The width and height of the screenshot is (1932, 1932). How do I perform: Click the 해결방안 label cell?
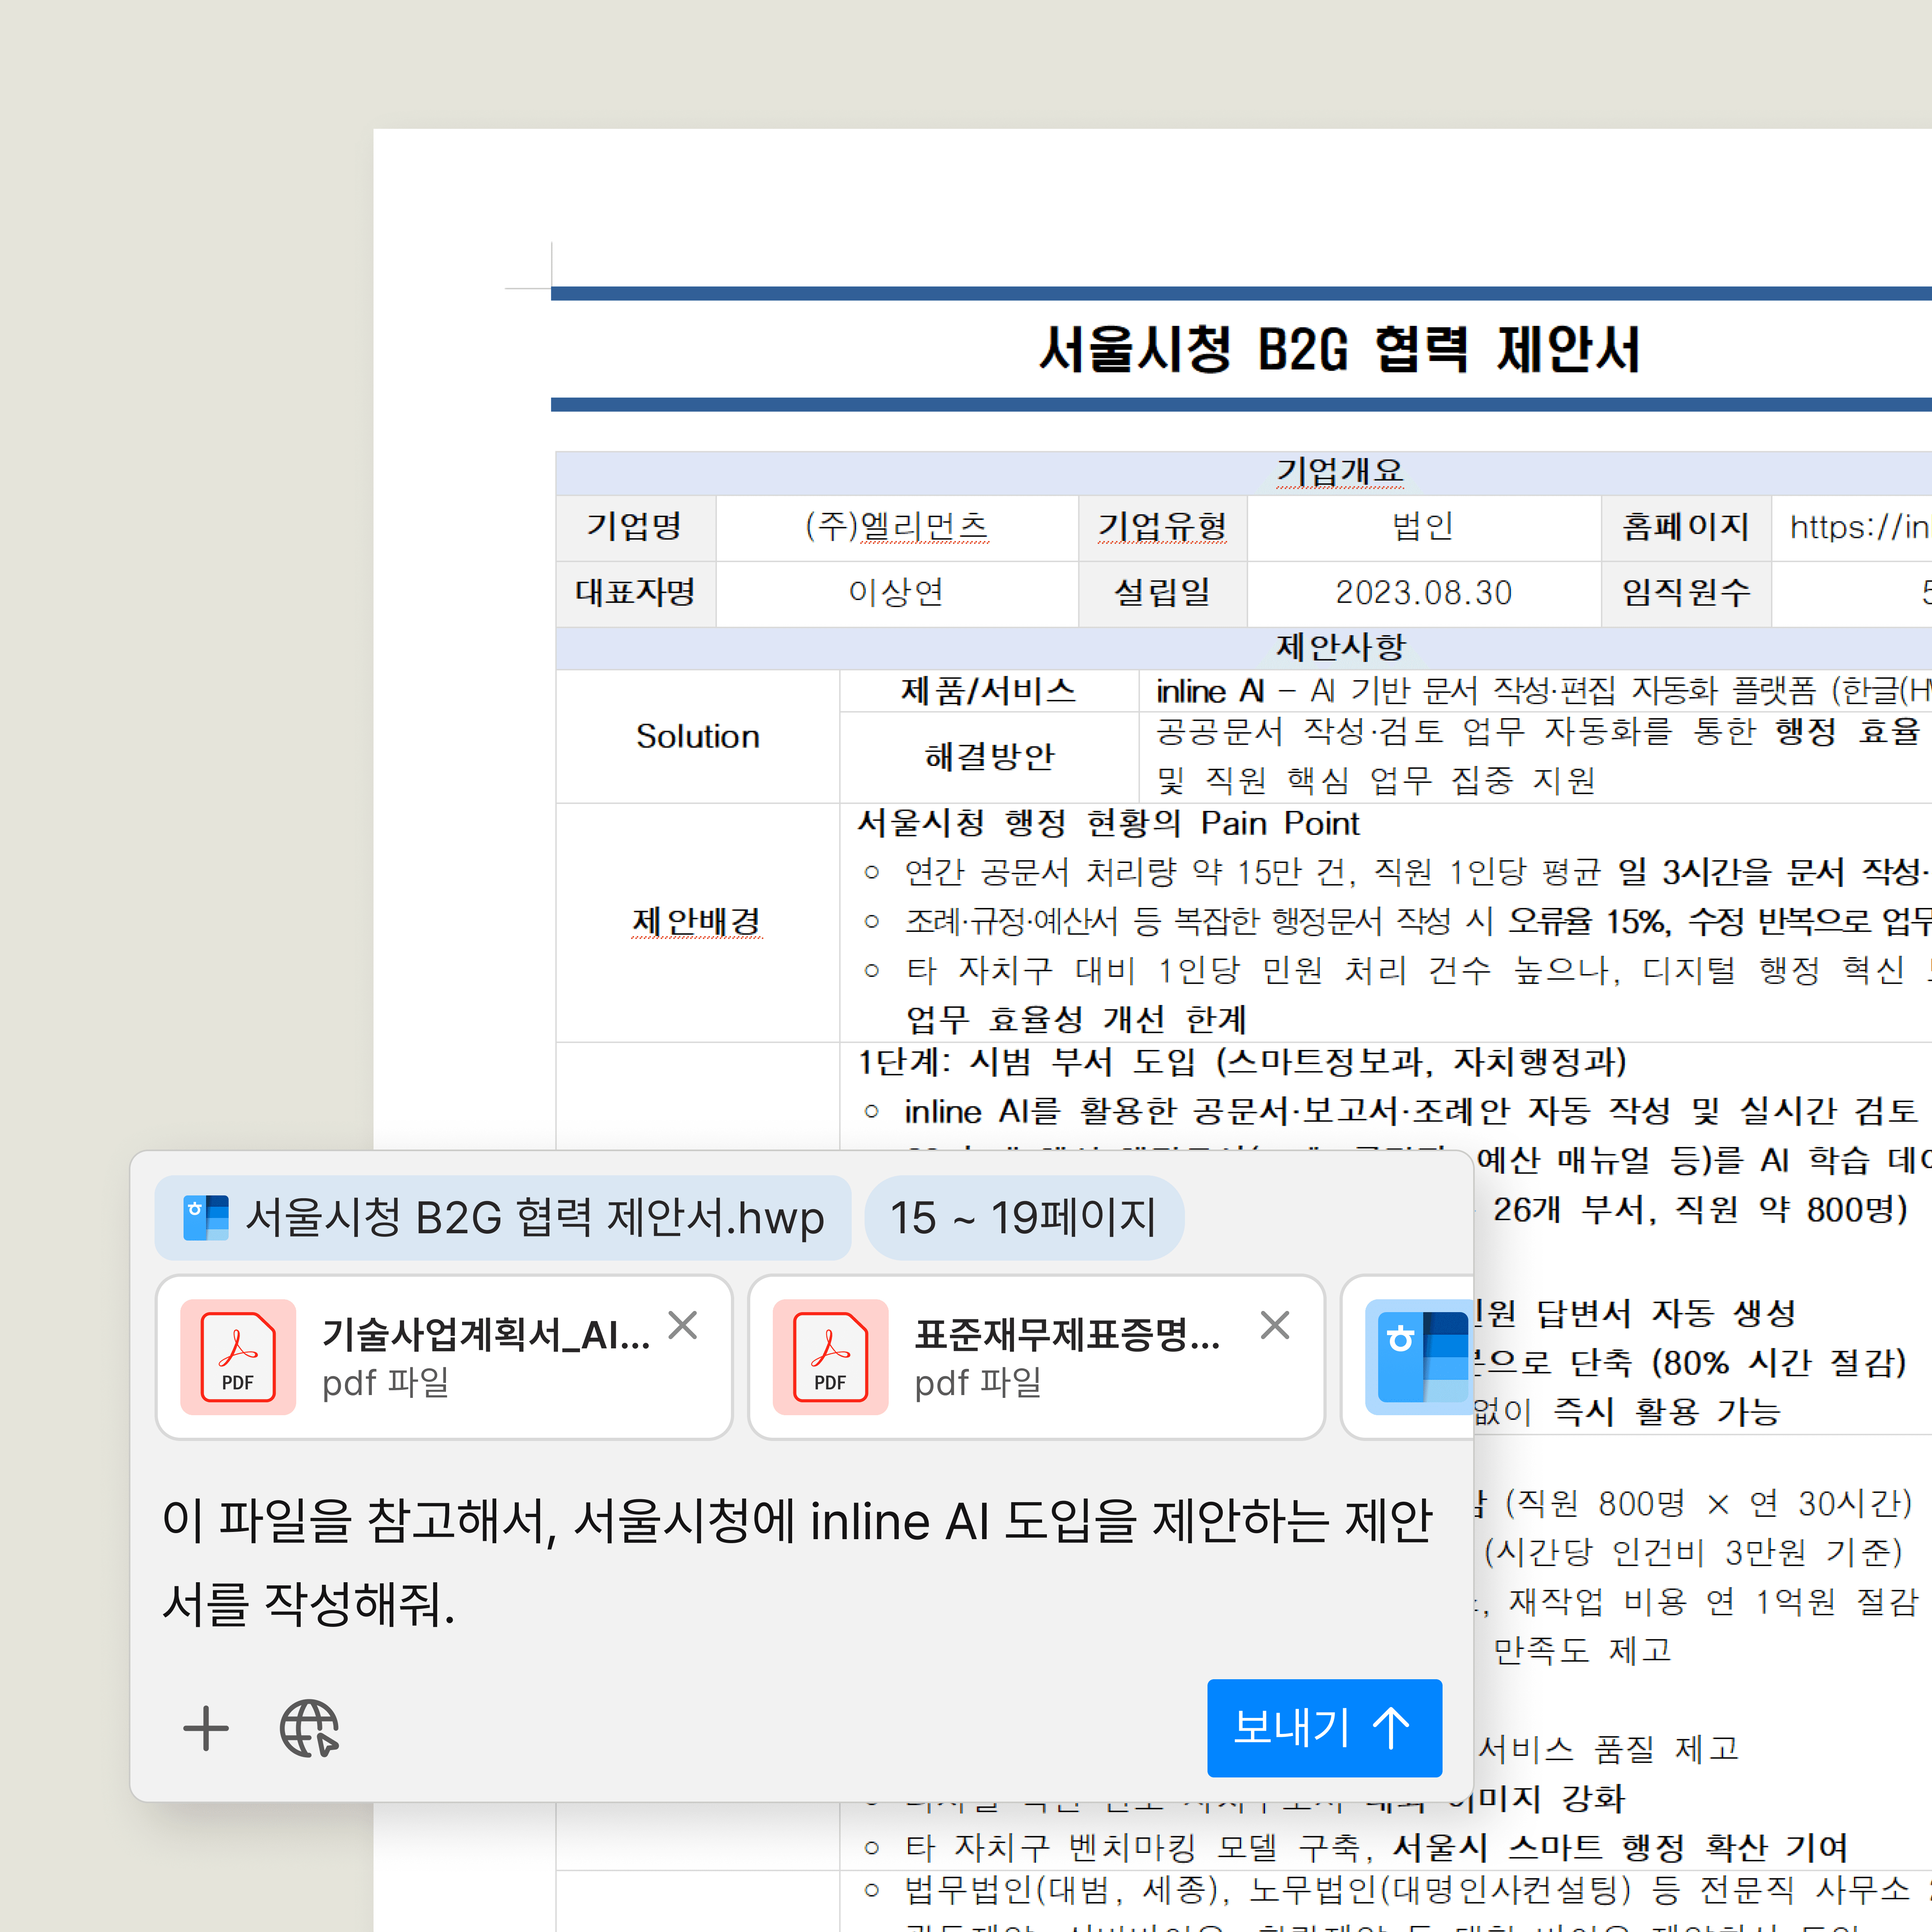point(989,757)
